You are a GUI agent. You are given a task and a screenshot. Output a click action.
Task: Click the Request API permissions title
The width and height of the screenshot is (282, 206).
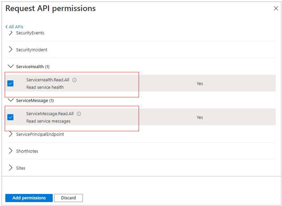[x=51, y=9]
